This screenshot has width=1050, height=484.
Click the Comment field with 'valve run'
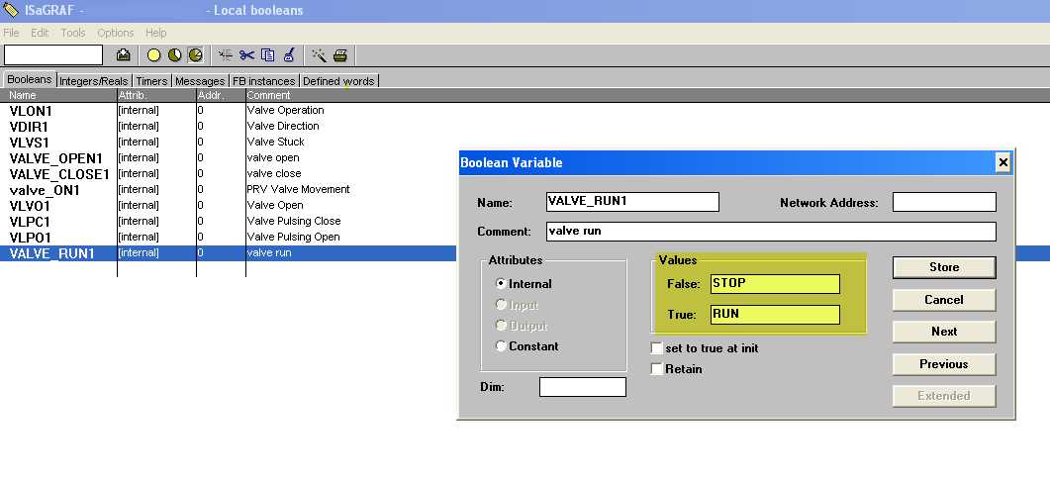[x=772, y=232]
